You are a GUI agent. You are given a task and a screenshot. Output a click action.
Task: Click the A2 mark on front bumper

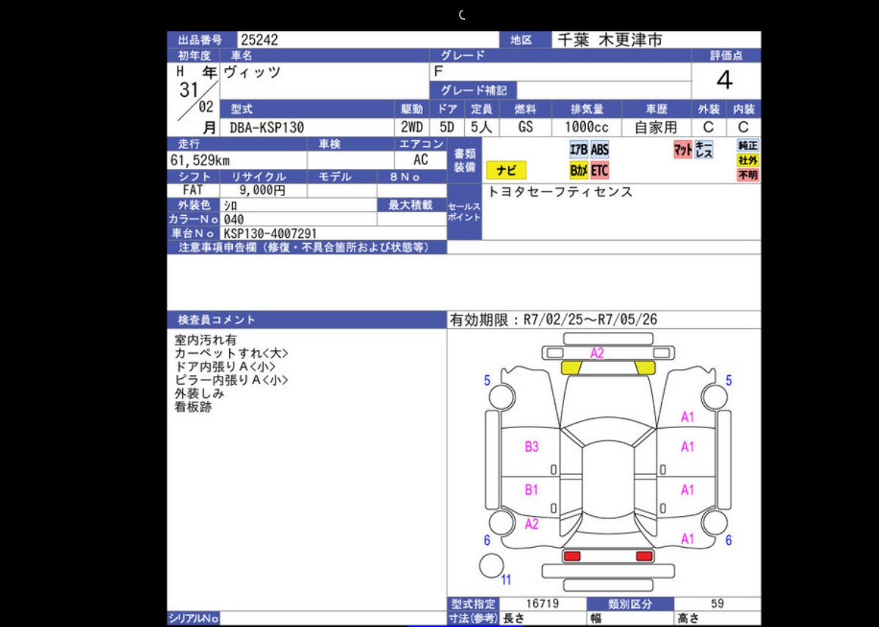pos(597,353)
